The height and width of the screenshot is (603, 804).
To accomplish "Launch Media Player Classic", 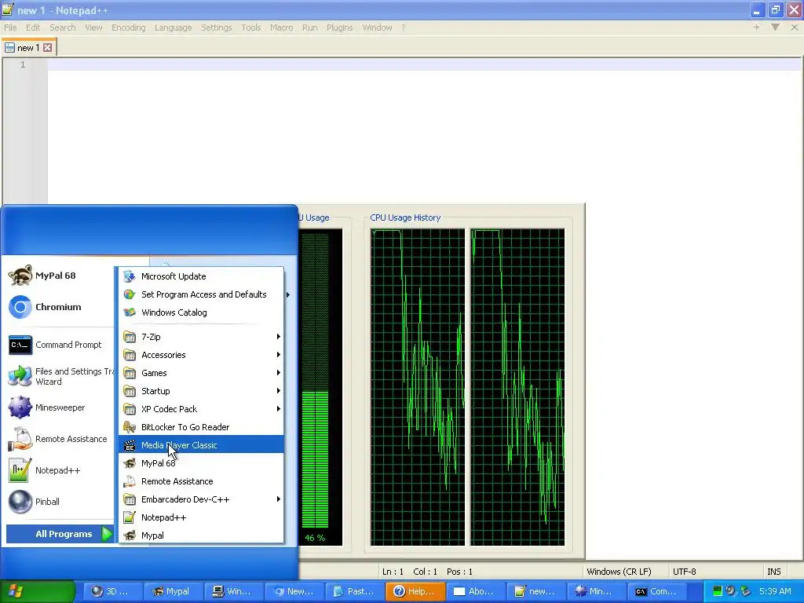I will 201,445.
